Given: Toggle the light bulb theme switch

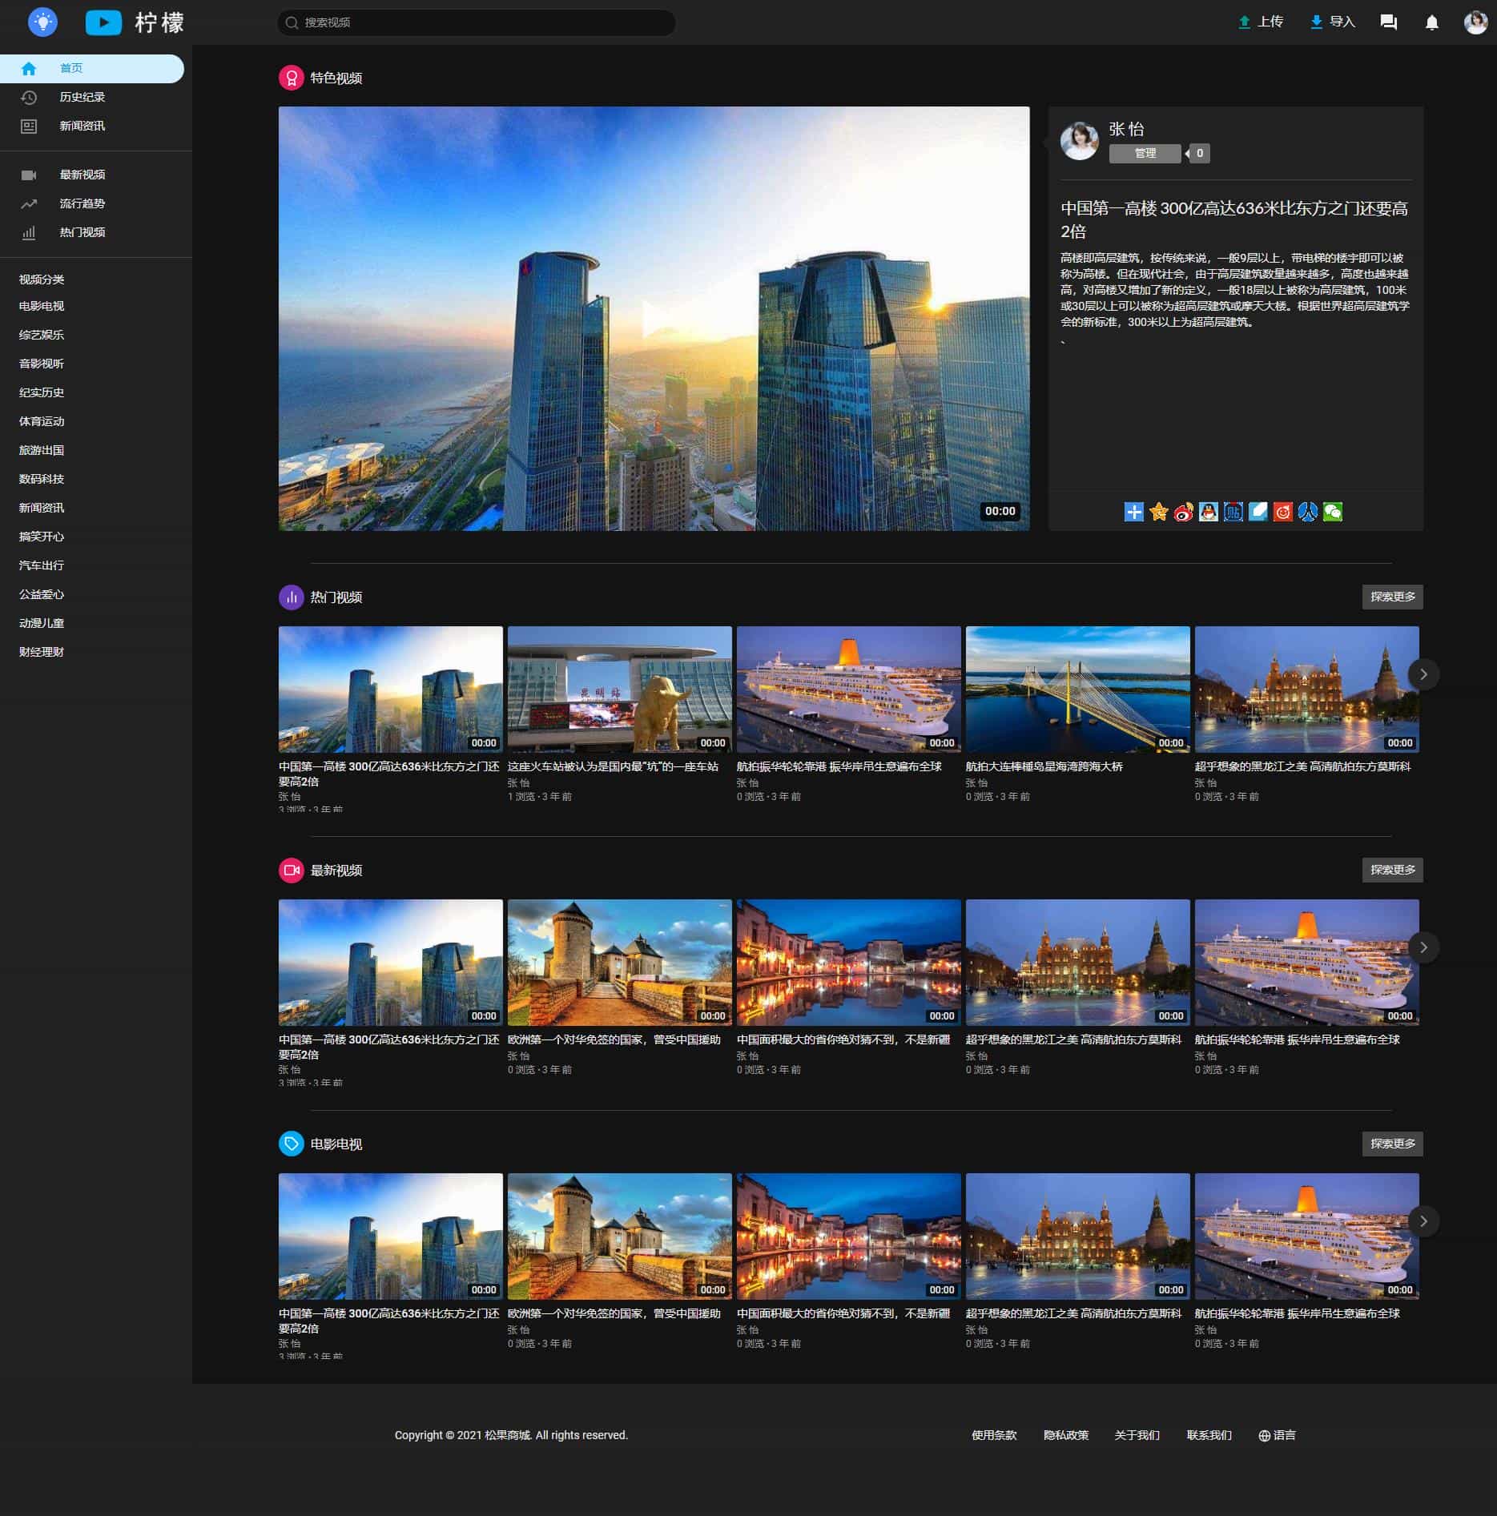Looking at the screenshot, I should (x=42, y=22).
